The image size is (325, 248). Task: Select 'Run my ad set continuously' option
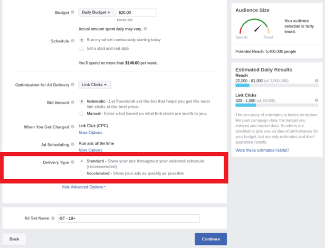[x=82, y=40]
